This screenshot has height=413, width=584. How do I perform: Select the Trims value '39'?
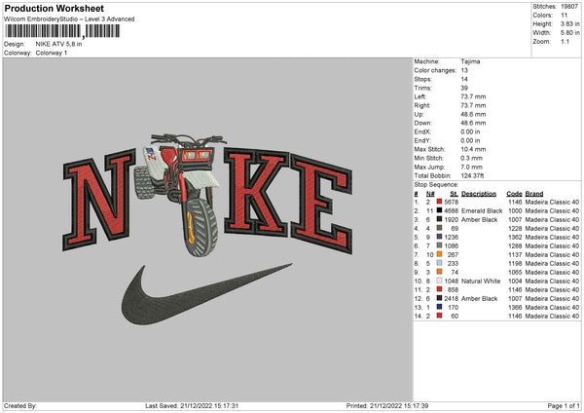click(x=464, y=88)
